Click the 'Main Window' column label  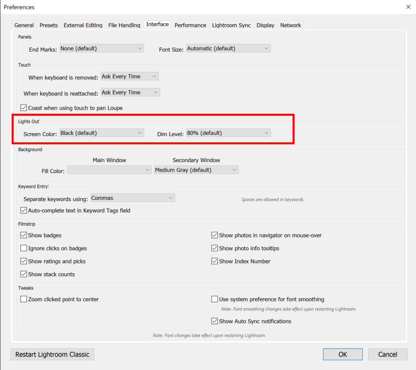click(109, 160)
